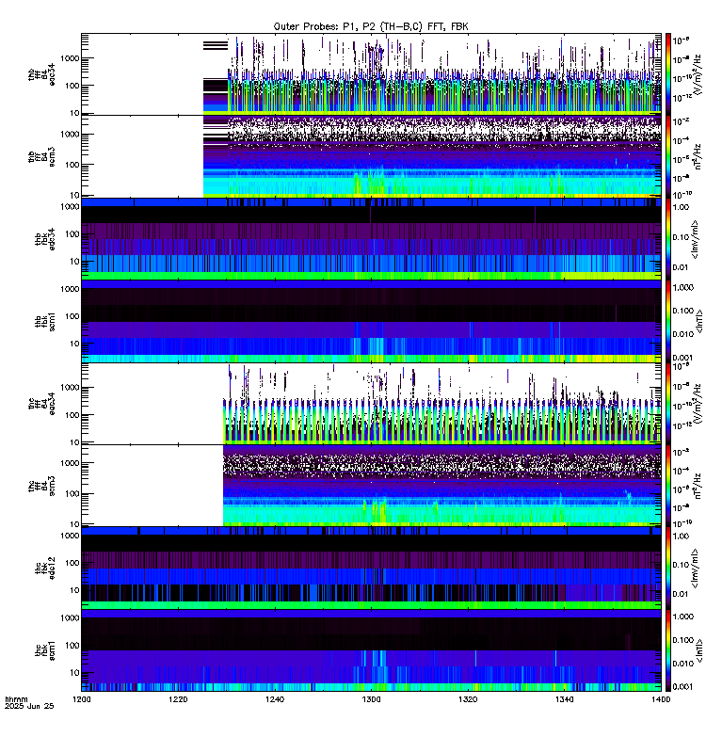The height and width of the screenshot is (753, 706).
Task: Click the "thc fff 64 scm3" panel label
Action: [x=41, y=486]
